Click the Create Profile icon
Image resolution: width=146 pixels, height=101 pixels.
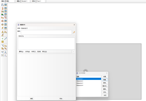[2, 21]
